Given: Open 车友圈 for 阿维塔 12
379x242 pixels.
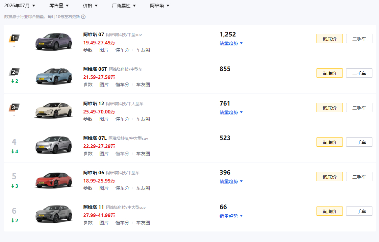Looking at the screenshot, I should point(143,119).
